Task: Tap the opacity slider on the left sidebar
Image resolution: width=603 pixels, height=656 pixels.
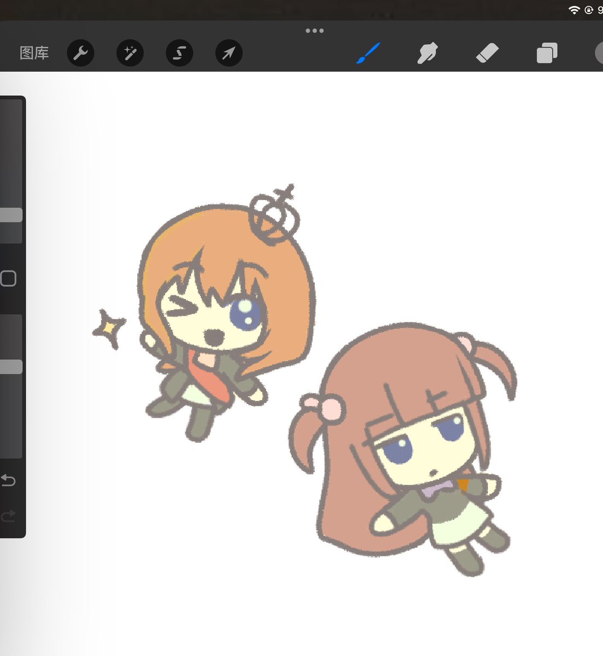Action: point(11,366)
